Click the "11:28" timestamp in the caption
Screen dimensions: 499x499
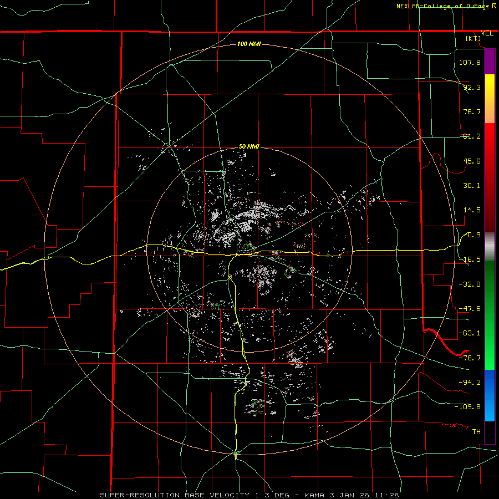click(386, 495)
